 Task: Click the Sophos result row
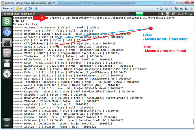(58, 114)
